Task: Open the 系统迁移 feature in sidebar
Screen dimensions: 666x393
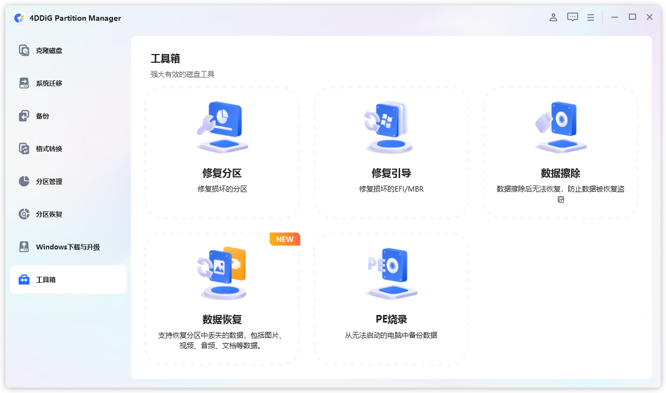Action: tap(24, 83)
